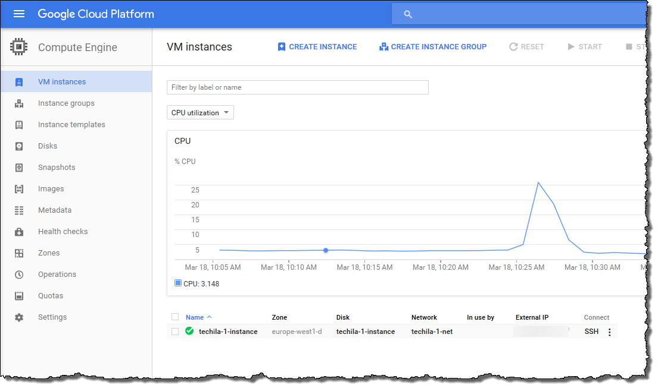Connect via the SSH button

591,332
